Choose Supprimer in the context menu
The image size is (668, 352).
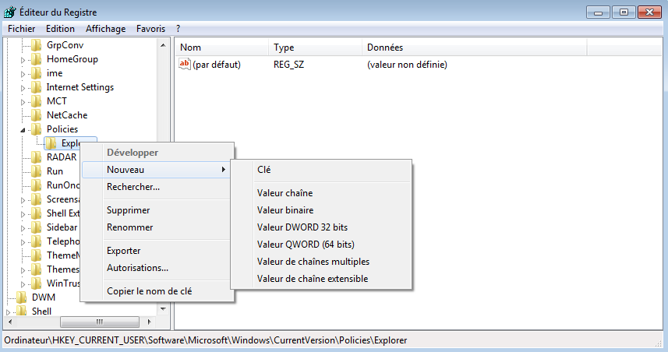pyautogui.click(x=156, y=209)
